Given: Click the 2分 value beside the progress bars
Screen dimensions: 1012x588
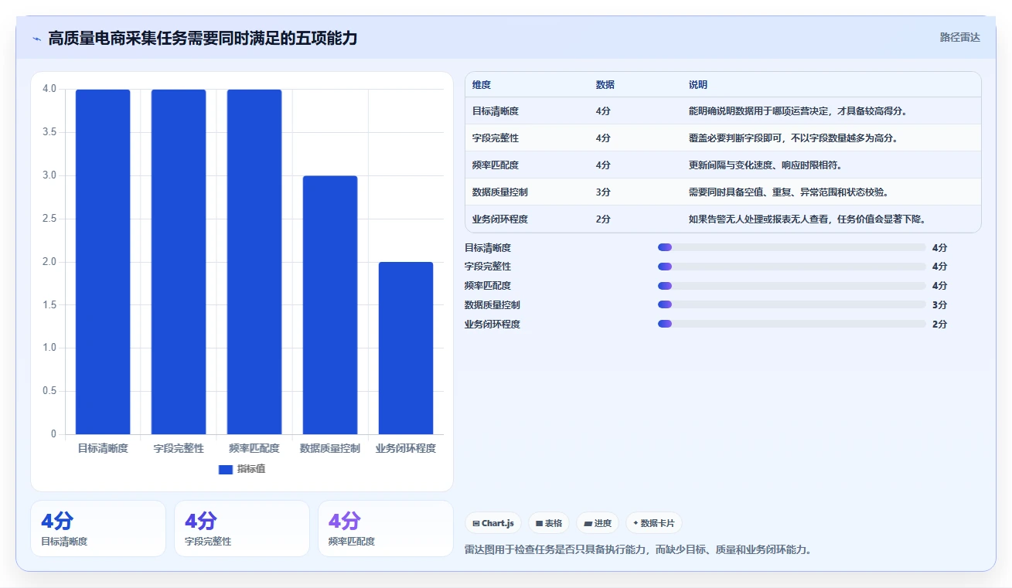Looking at the screenshot, I should (939, 325).
